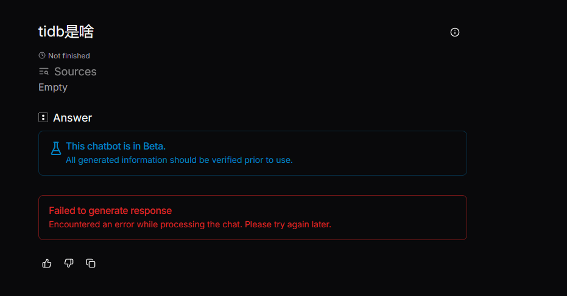Click the Beta flask icon
Viewport: 567px width, 296px height.
[56, 148]
